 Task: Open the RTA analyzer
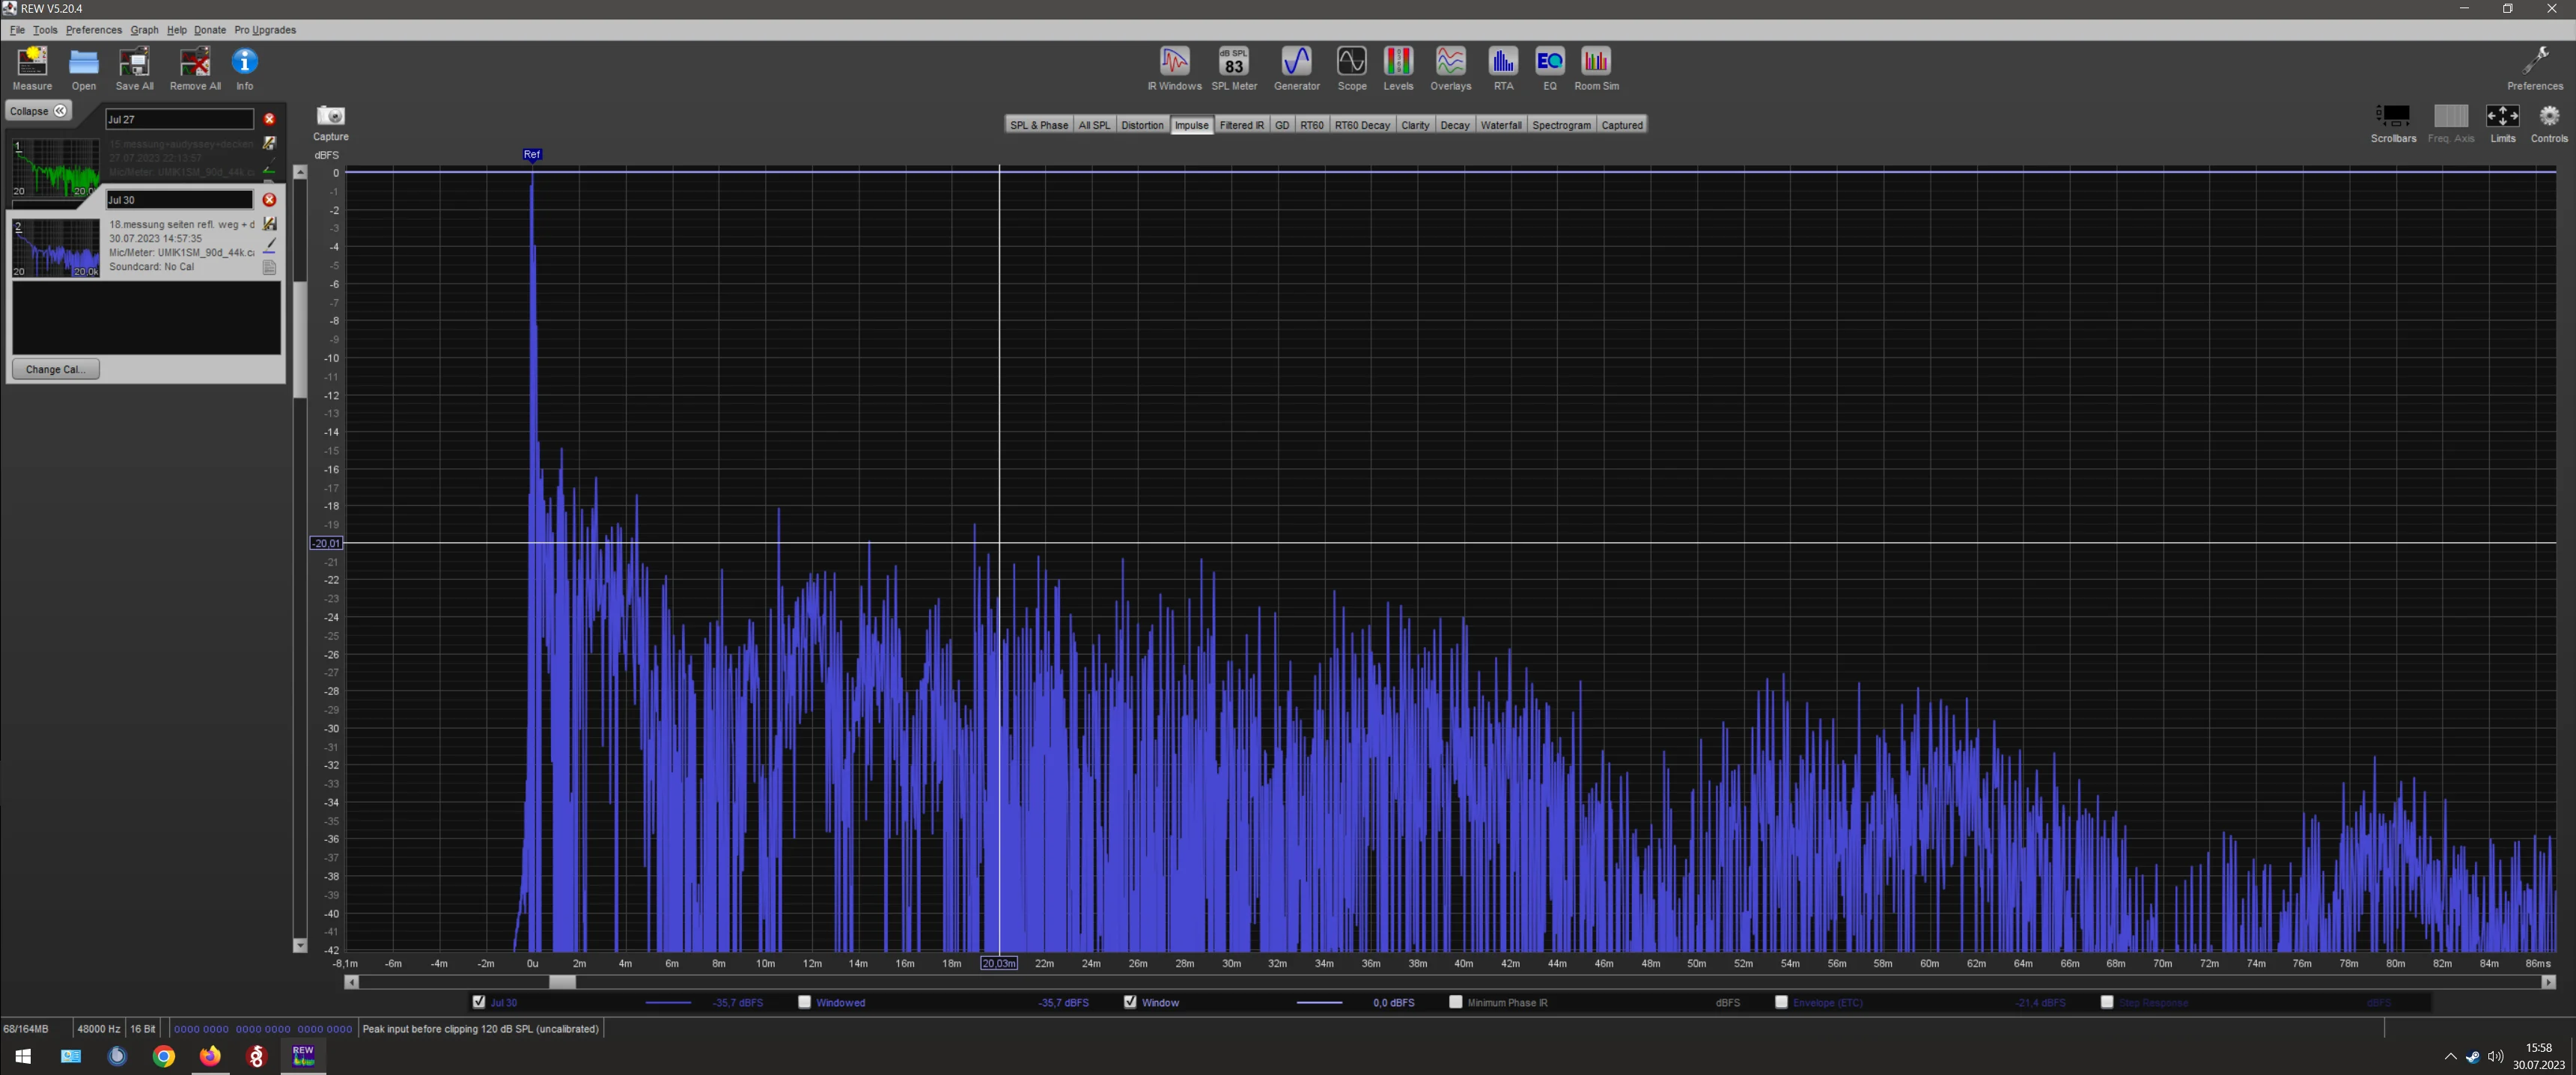coord(1503,68)
